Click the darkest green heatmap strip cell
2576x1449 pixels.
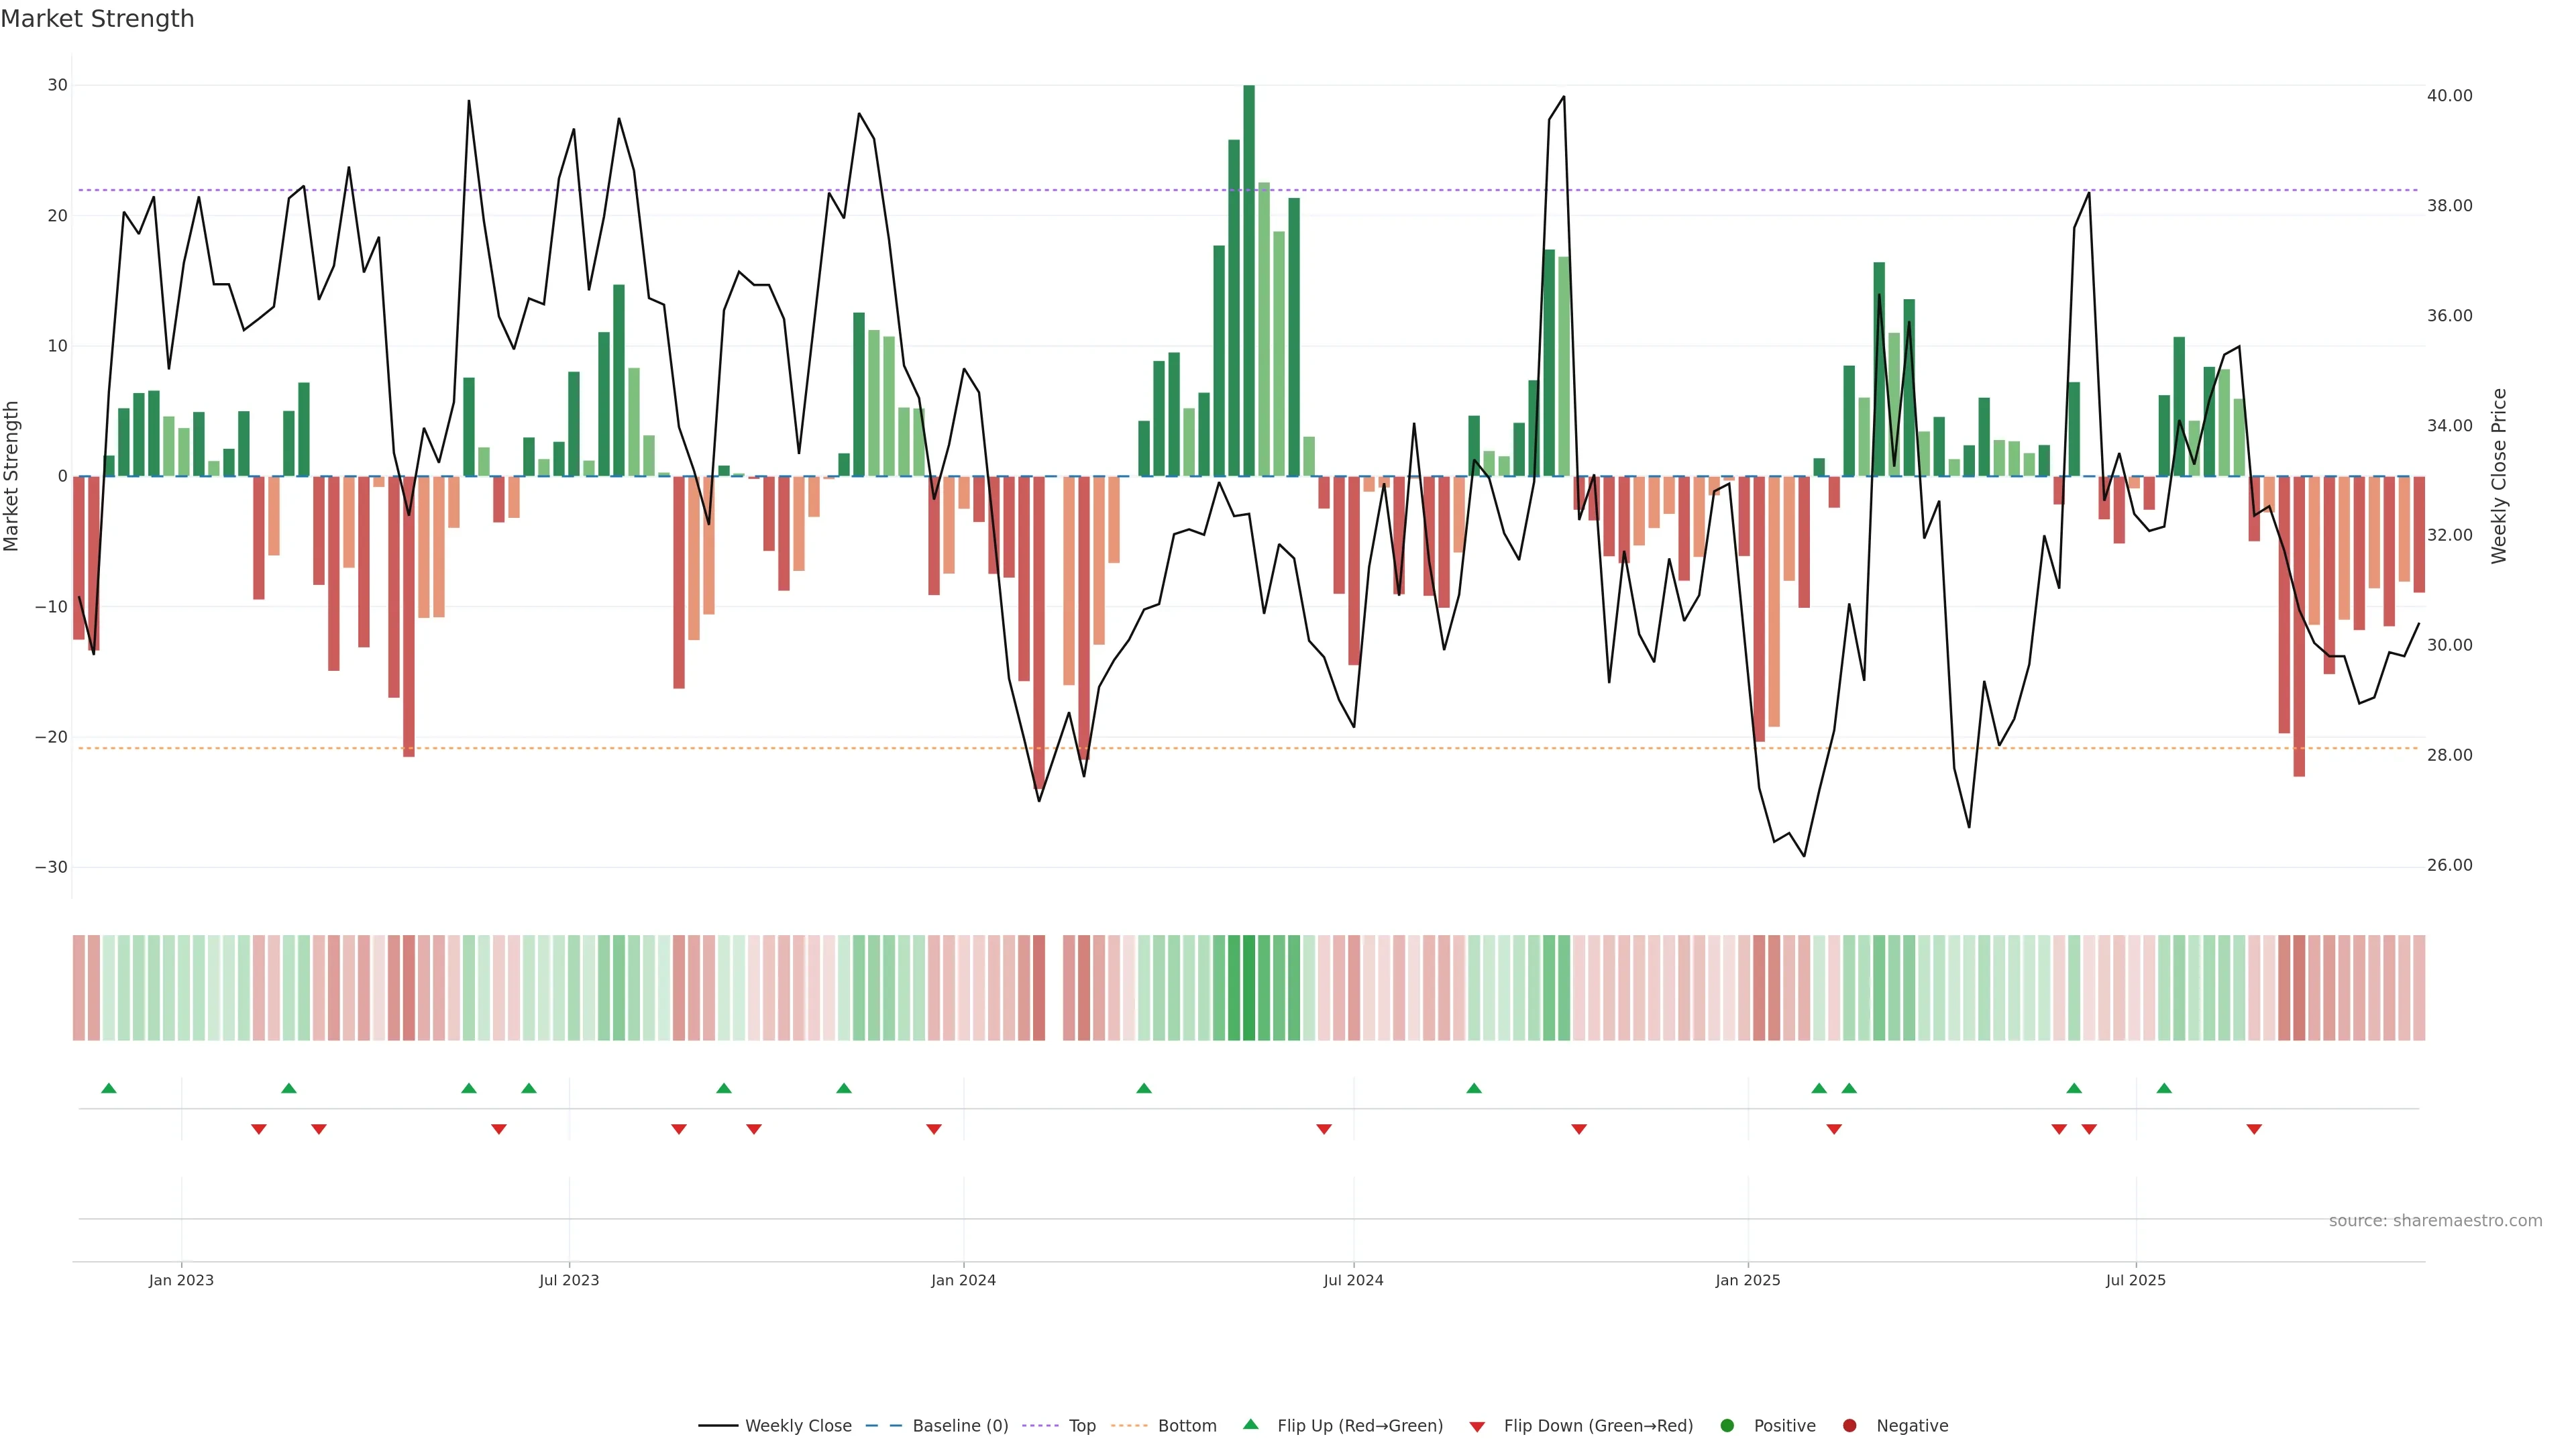pyautogui.click(x=1249, y=988)
